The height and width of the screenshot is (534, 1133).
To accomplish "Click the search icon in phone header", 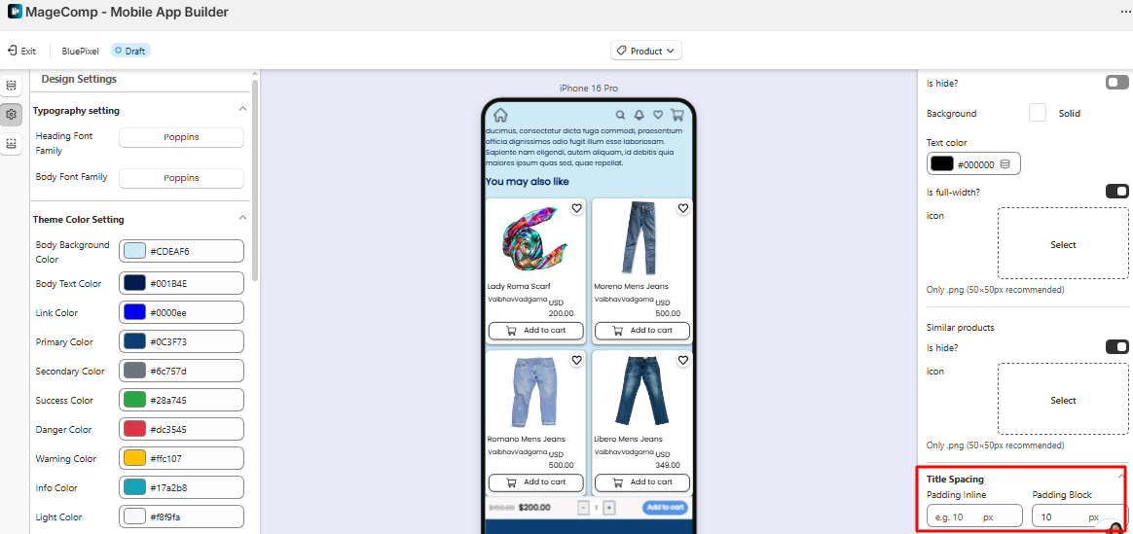I will [x=620, y=115].
